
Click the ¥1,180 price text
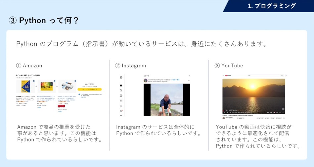point(40,104)
